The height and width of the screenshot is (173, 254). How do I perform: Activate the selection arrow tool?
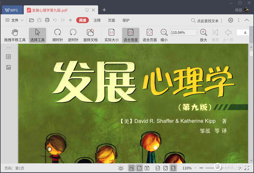click(37, 35)
